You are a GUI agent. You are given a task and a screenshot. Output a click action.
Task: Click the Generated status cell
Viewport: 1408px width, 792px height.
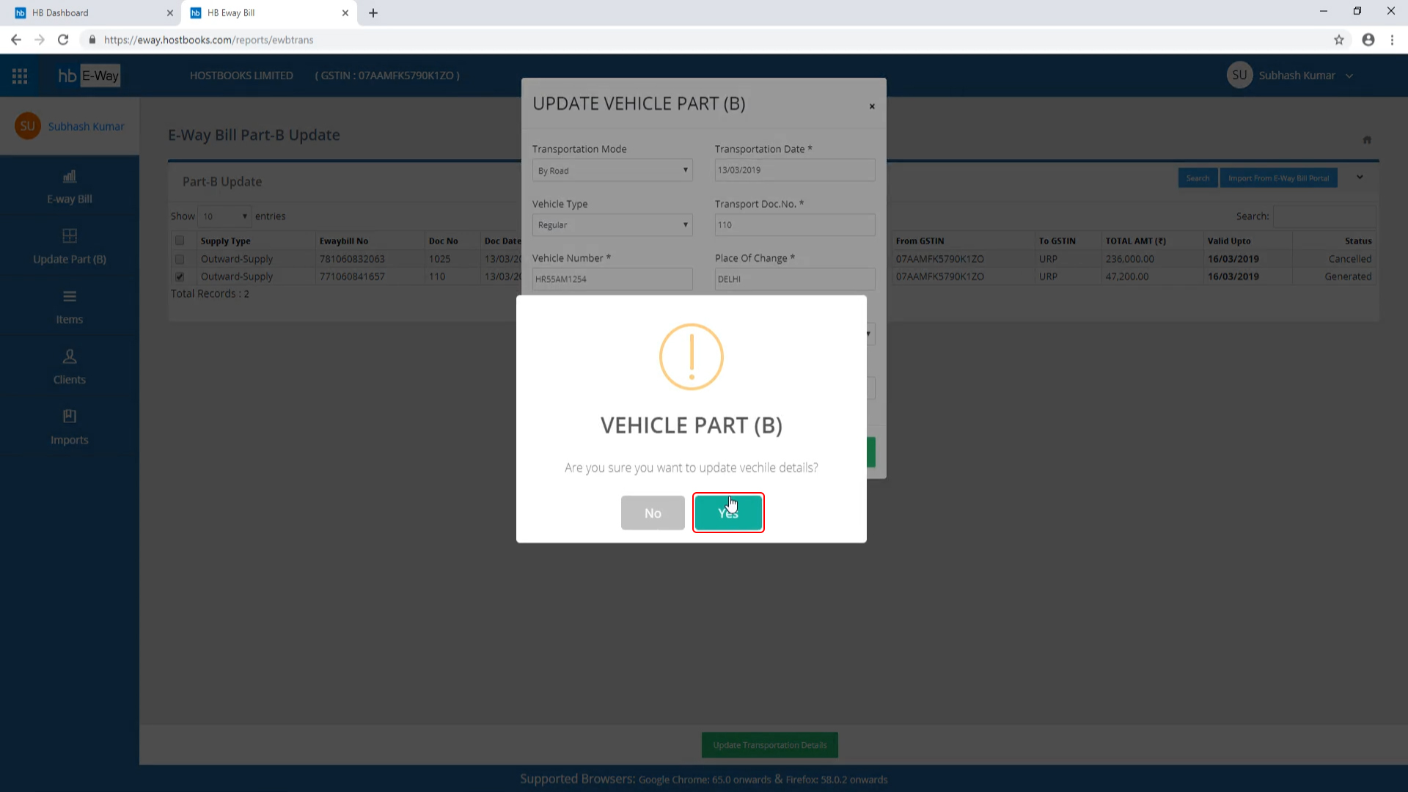pyautogui.click(x=1348, y=276)
